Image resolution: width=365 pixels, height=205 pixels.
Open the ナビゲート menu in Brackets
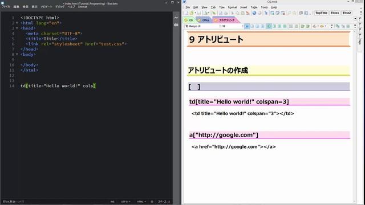point(46,7)
